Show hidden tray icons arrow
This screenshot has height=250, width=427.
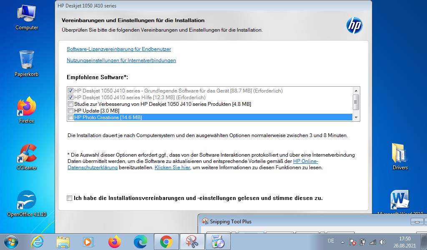[x=343, y=242]
